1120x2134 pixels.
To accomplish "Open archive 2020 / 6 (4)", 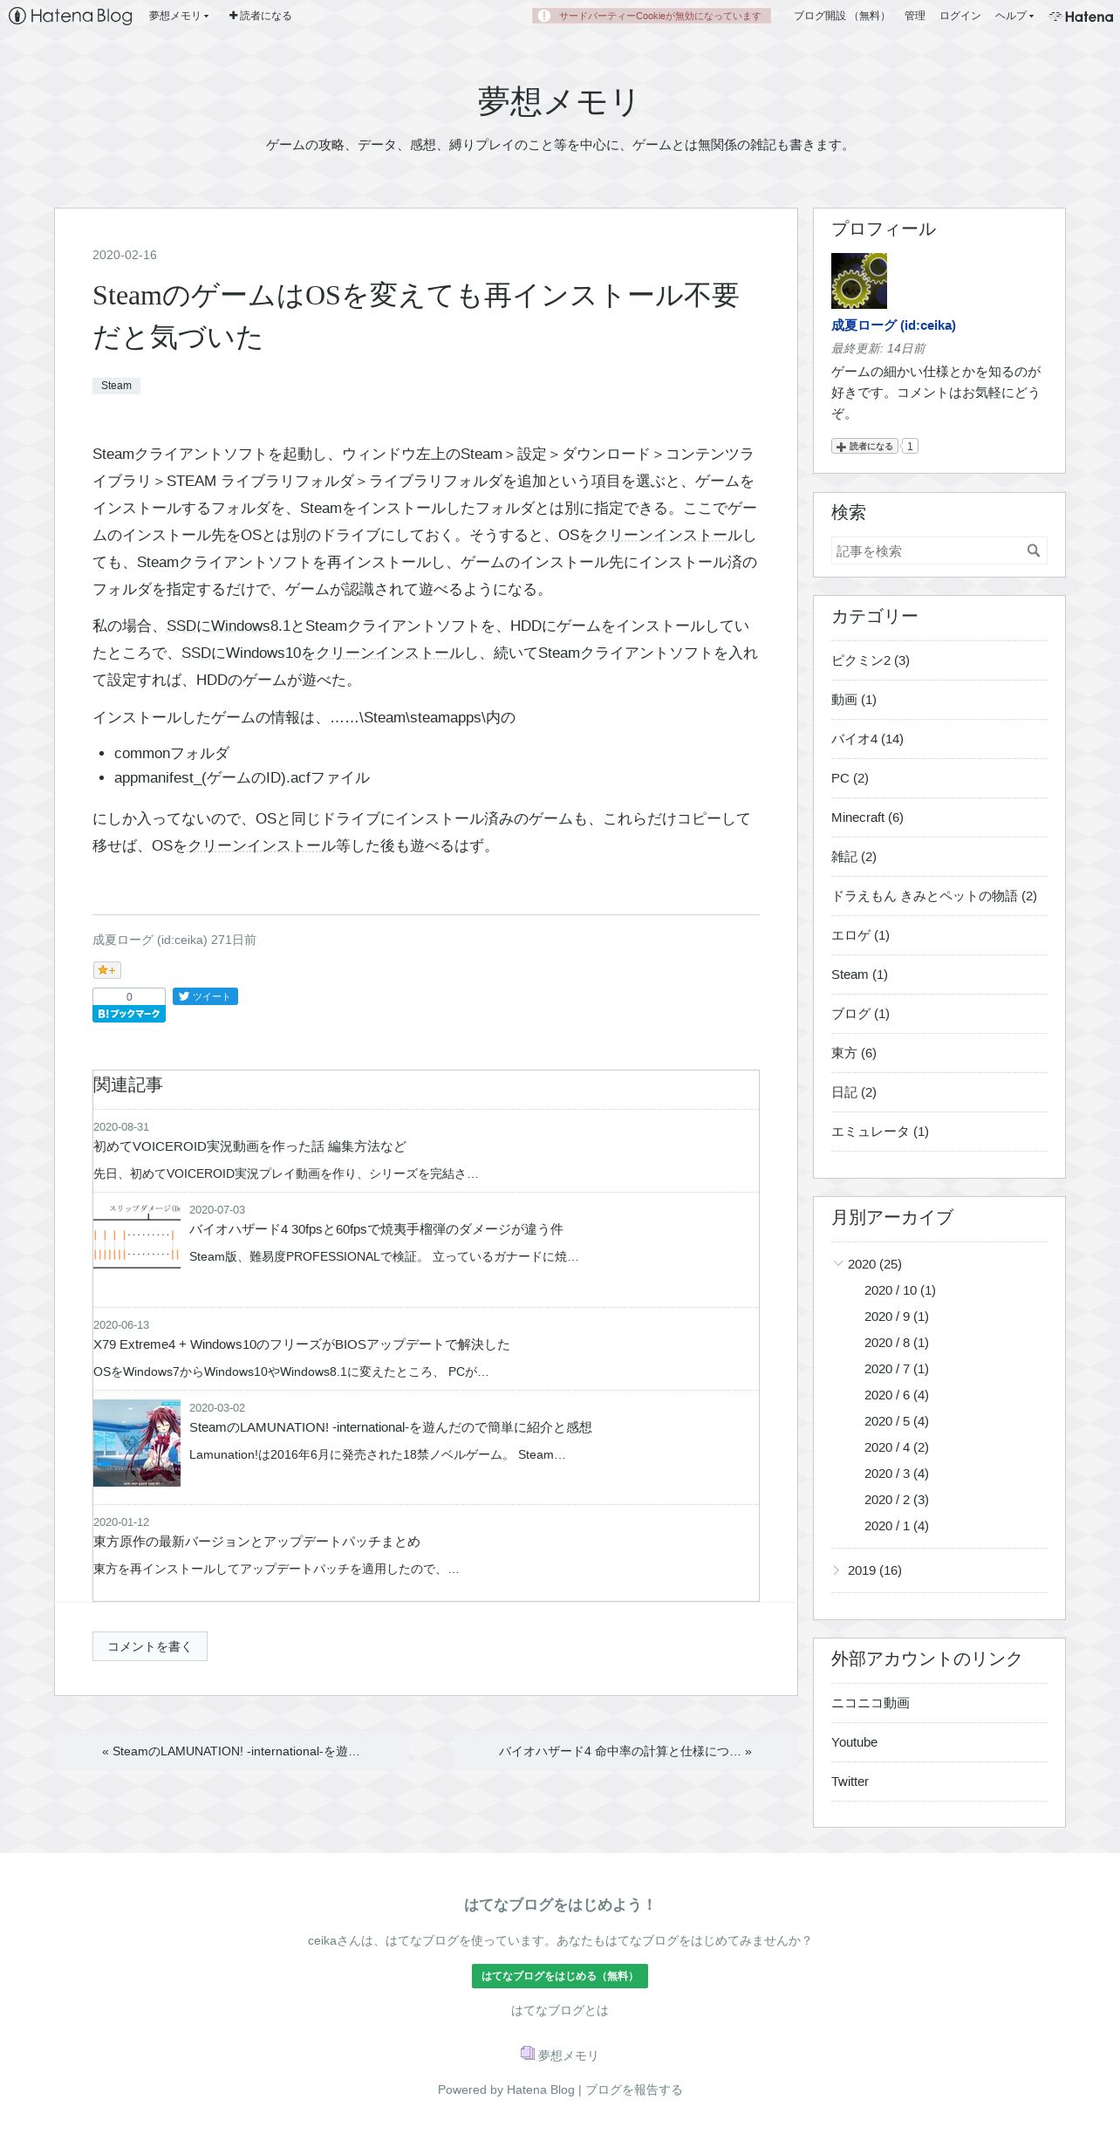I will (x=897, y=1395).
